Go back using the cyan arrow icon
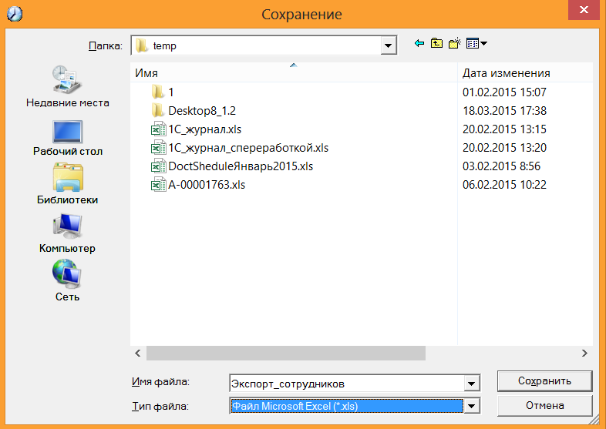This screenshot has width=606, height=429. [x=419, y=43]
